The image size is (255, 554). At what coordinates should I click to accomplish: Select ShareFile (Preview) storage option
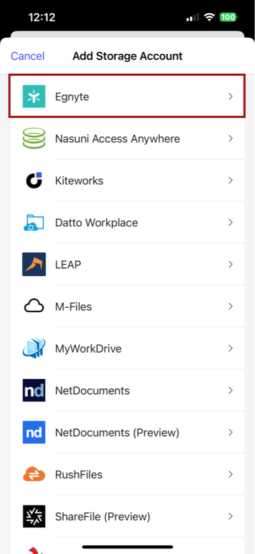(x=127, y=516)
